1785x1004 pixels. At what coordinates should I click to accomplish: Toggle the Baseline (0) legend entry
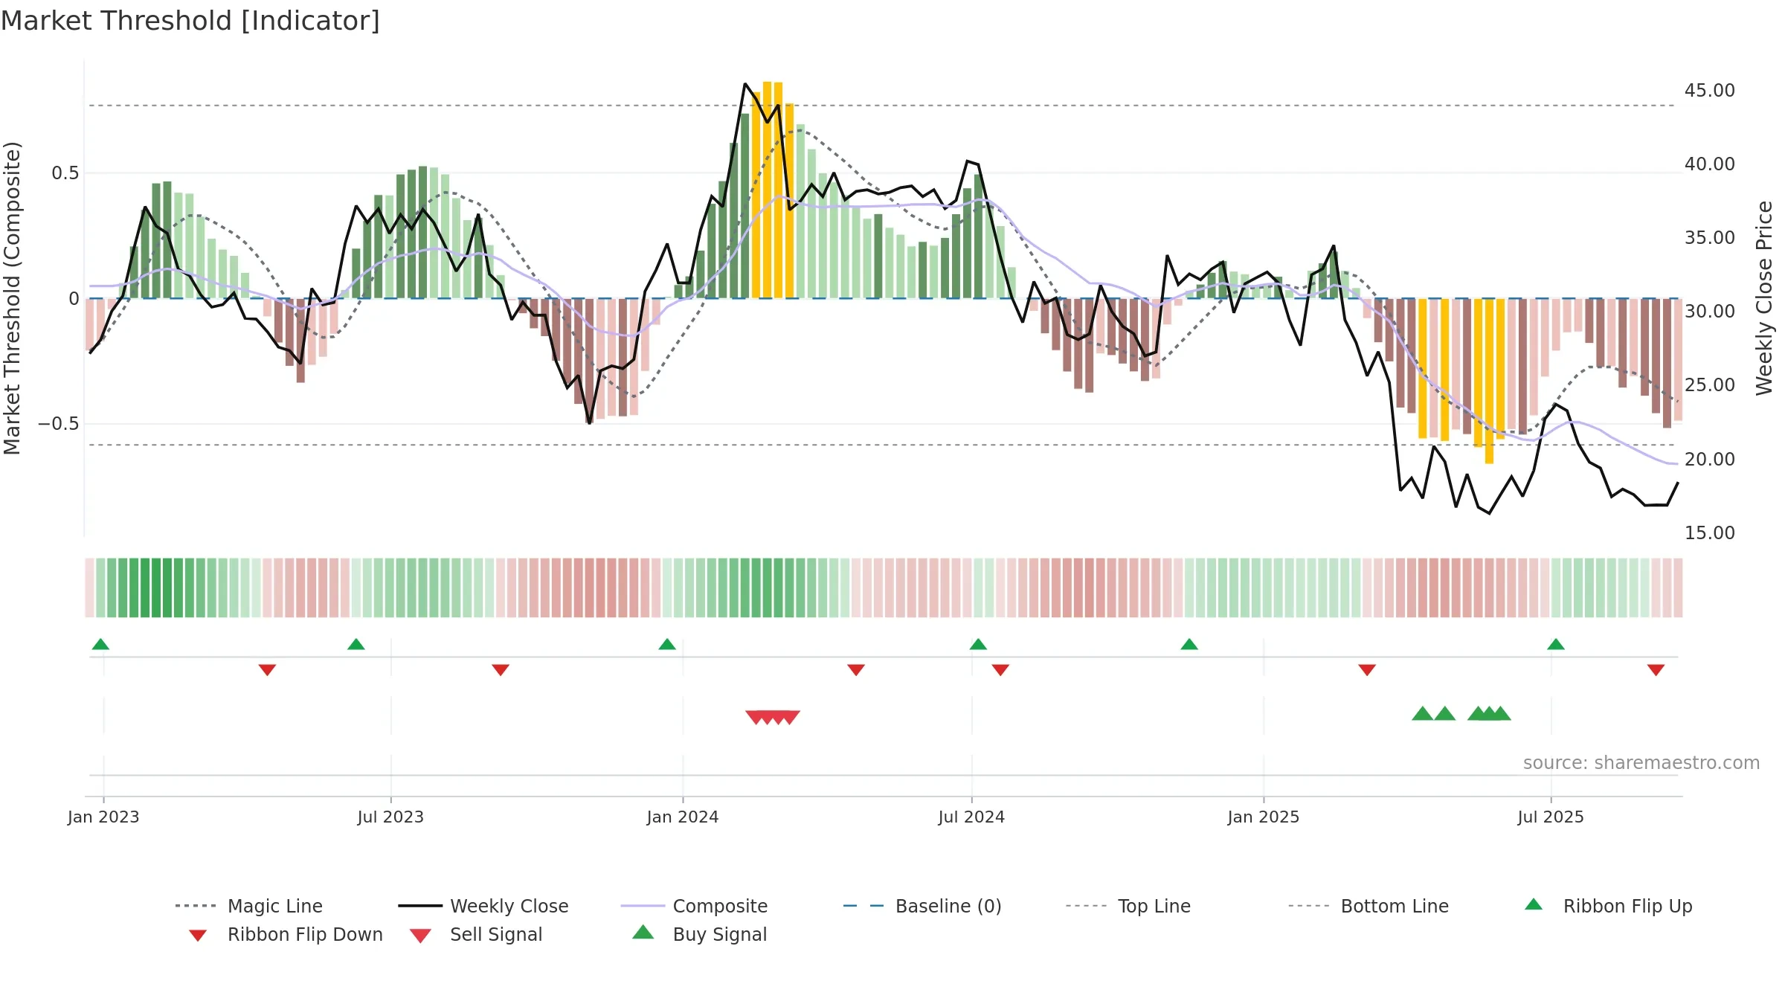[x=922, y=906]
